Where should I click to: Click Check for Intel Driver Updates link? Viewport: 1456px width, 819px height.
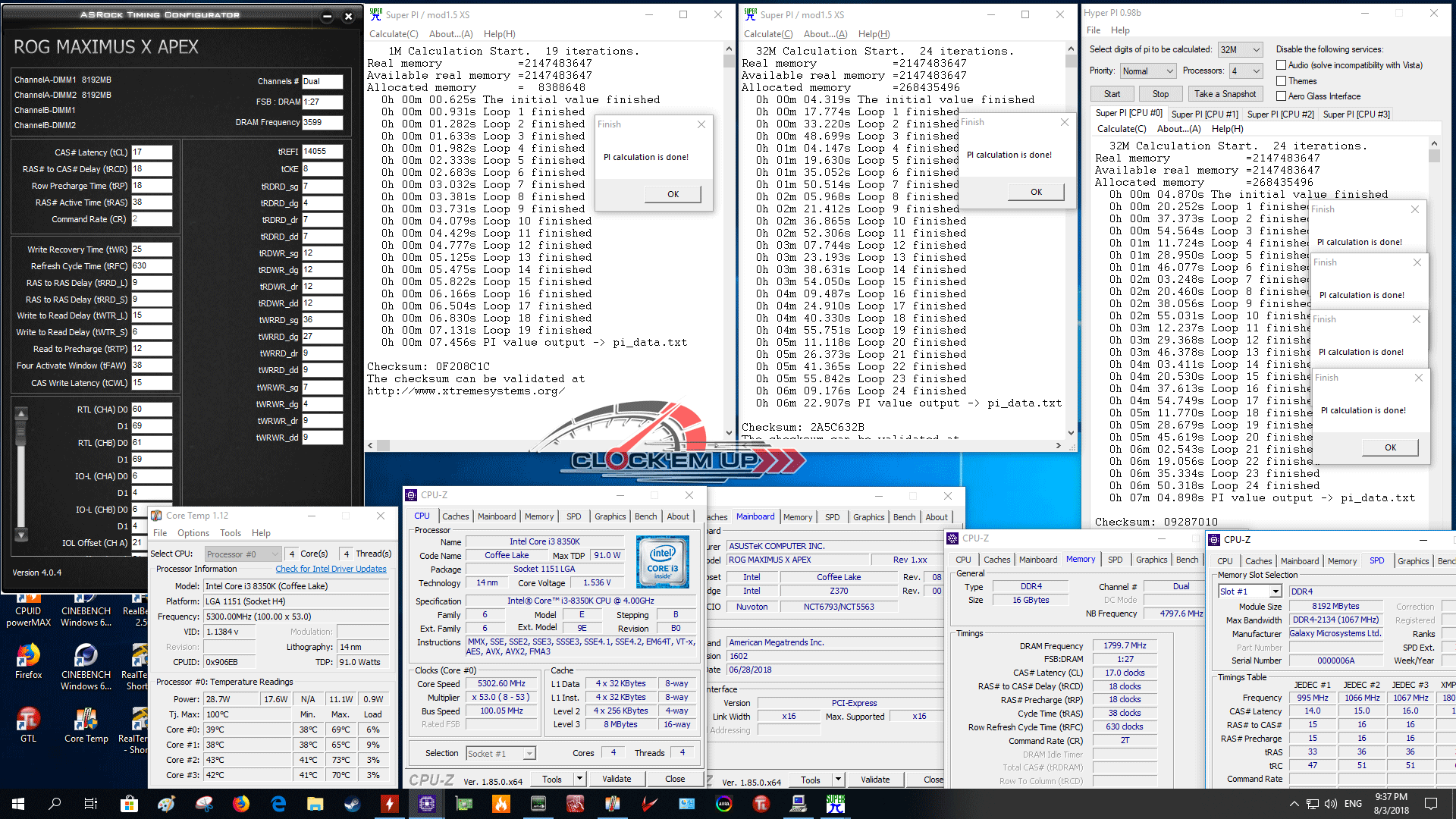pos(331,569)
